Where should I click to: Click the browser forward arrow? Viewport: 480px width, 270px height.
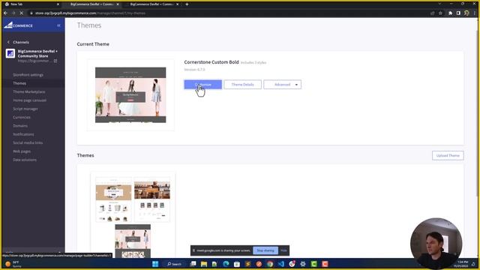(x=13, y=13)
